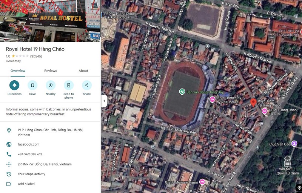302x193 pixels.
Task: Select the Sân vận động Hàng Đẫy stadium marker
Action: click(182, 92)
